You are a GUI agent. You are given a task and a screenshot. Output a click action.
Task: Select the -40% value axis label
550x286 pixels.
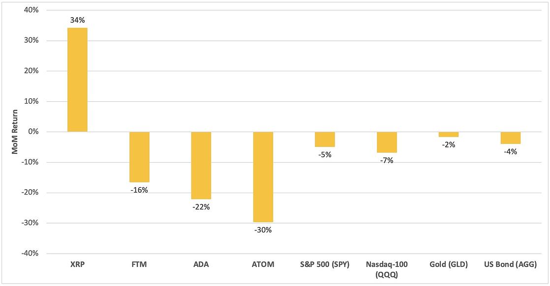tap(30, 254)
